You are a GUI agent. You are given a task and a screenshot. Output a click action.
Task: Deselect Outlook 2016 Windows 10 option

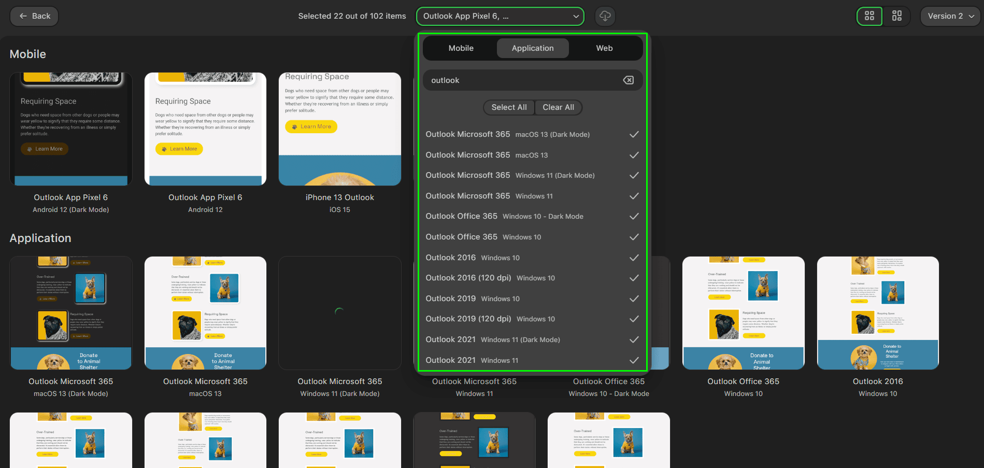click(x=633, y=258)
